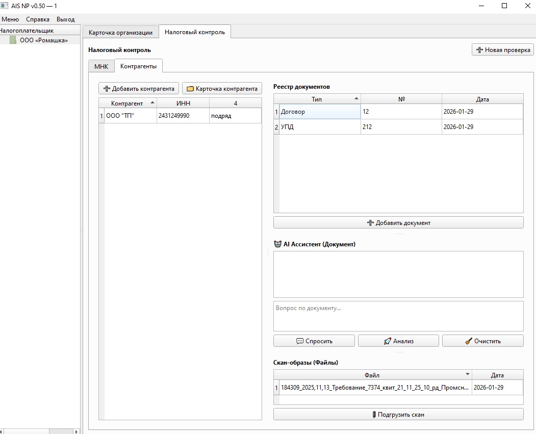Sort documents by Тип column header

point(317,99)
